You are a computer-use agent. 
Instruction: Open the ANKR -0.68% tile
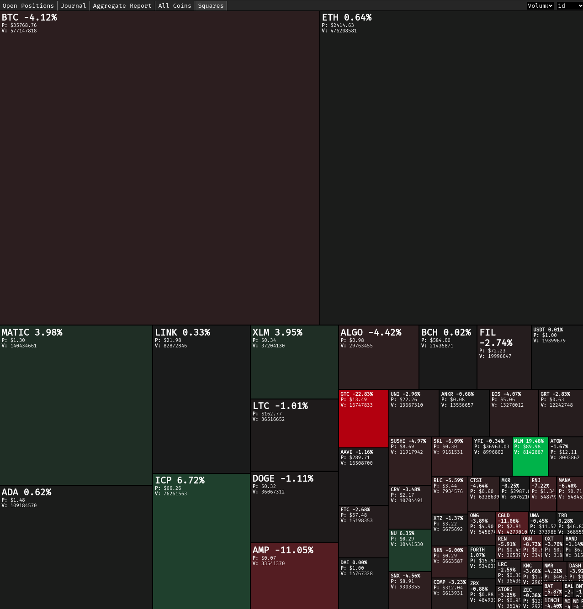point(464,413)
